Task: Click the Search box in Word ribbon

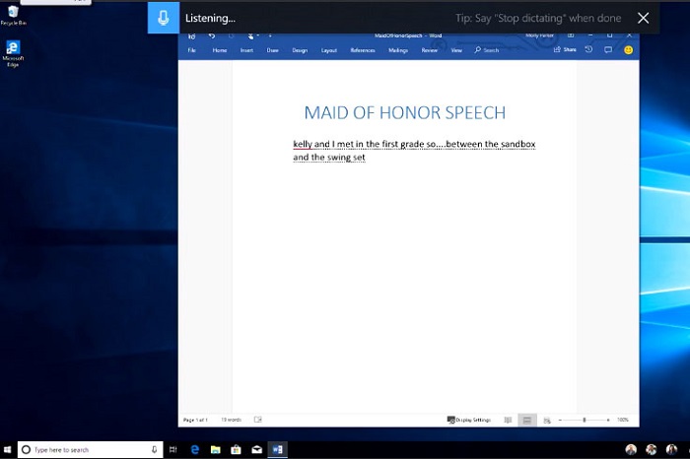Action: pos(488,49)
